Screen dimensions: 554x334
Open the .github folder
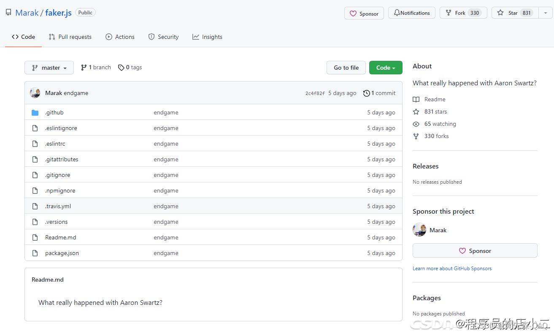[x=54, y=112]
